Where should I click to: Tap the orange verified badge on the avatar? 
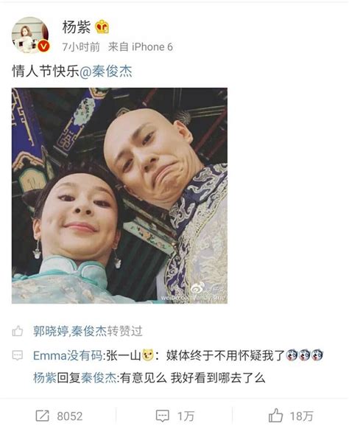pyautogui.click(x=43, y=46)
